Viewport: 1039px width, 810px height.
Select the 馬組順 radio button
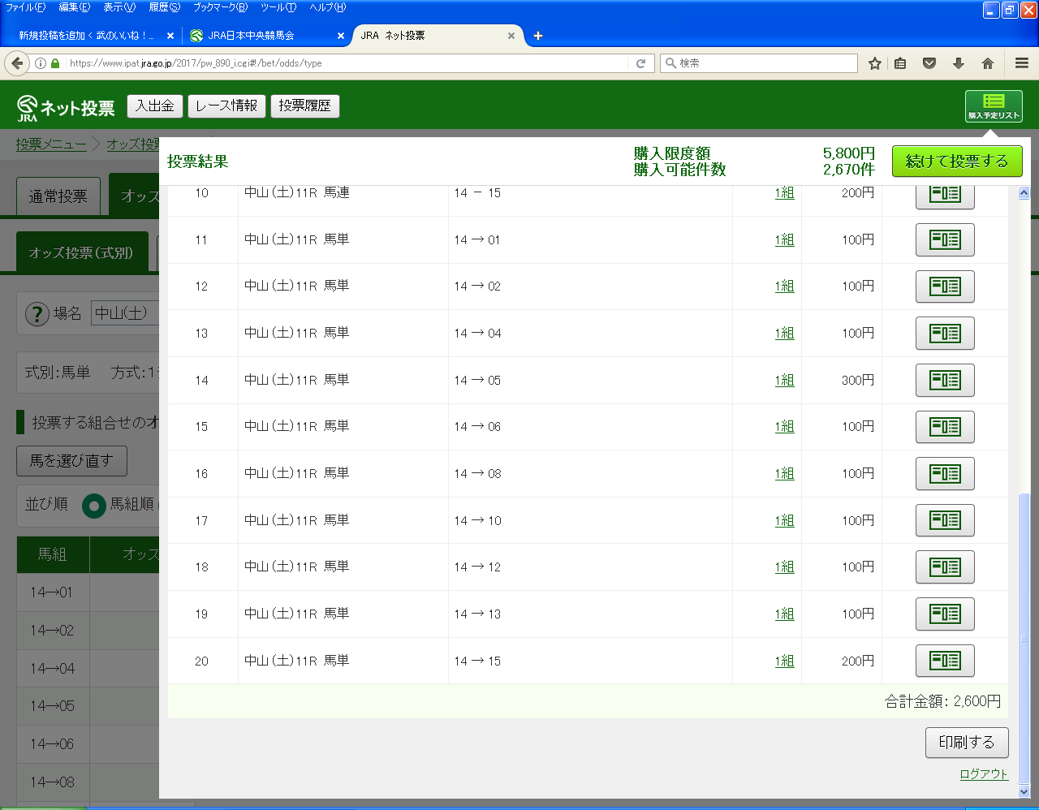click(94, 506)
